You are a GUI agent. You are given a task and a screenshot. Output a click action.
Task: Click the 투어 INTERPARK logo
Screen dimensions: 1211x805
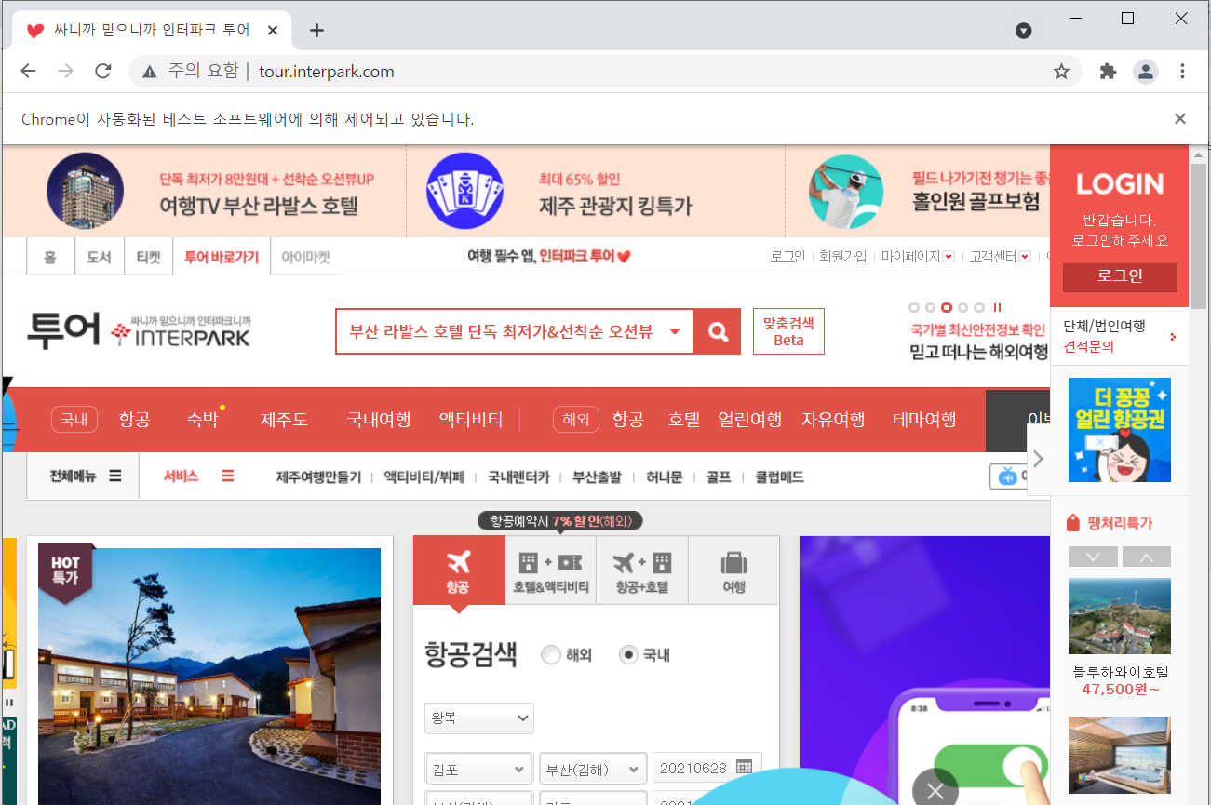pyautogui.click(x=138, y=331)
